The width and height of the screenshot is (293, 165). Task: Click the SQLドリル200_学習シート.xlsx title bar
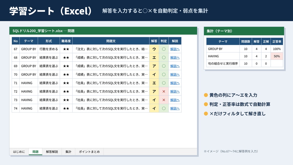point(103,31)
